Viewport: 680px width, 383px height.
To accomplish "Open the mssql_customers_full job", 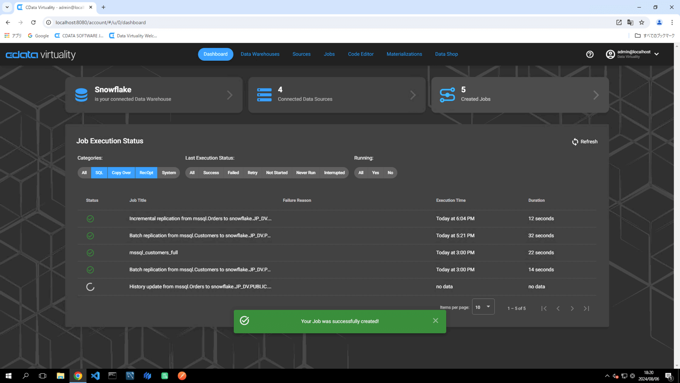I will 153,252.
